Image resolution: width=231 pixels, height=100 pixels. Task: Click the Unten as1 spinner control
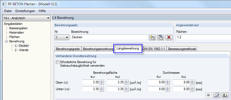click(x=101, y=89)
